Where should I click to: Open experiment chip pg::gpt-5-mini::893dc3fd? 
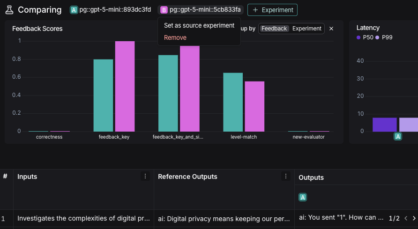(111, 10)
